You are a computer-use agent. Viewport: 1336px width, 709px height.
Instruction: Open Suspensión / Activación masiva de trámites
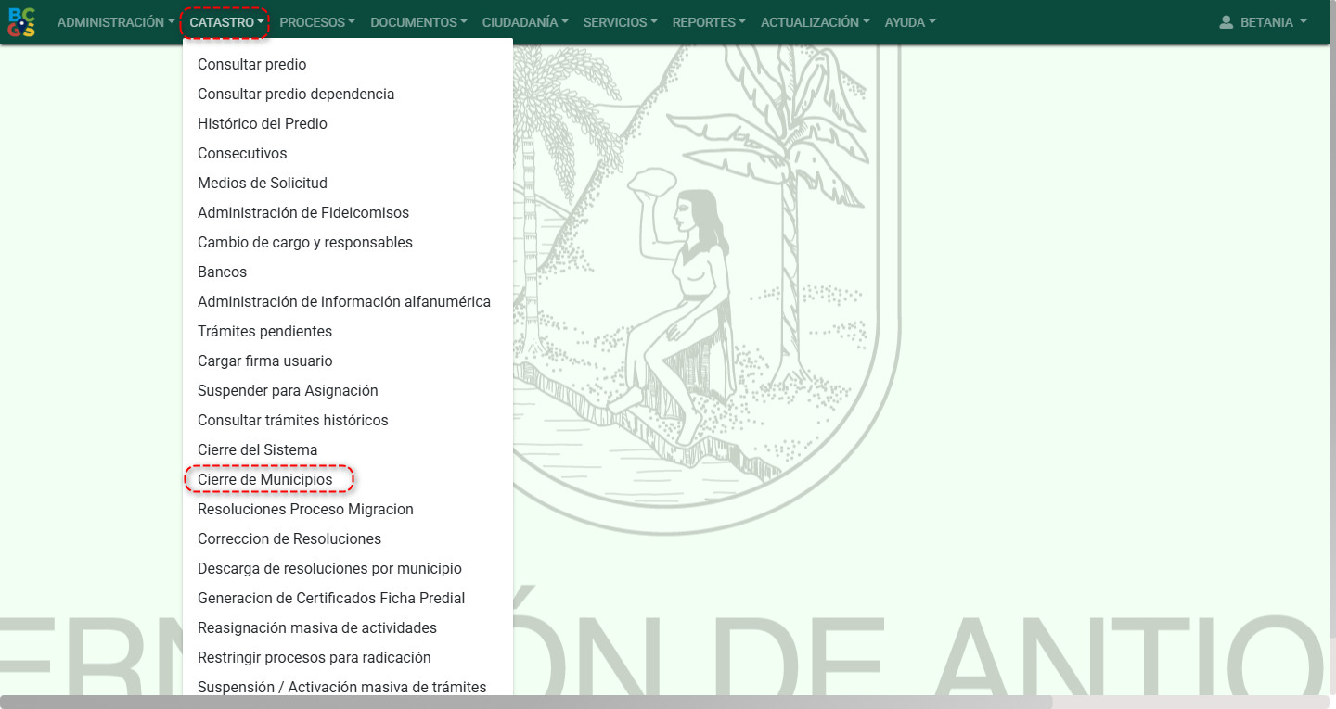[348, 687]
